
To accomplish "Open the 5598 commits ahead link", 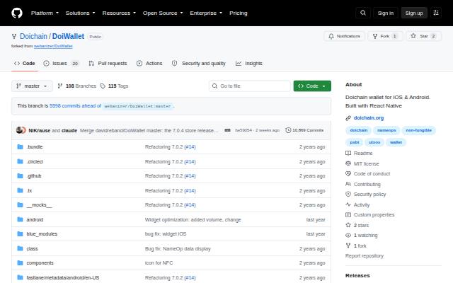I will click(x=76, y=105).
